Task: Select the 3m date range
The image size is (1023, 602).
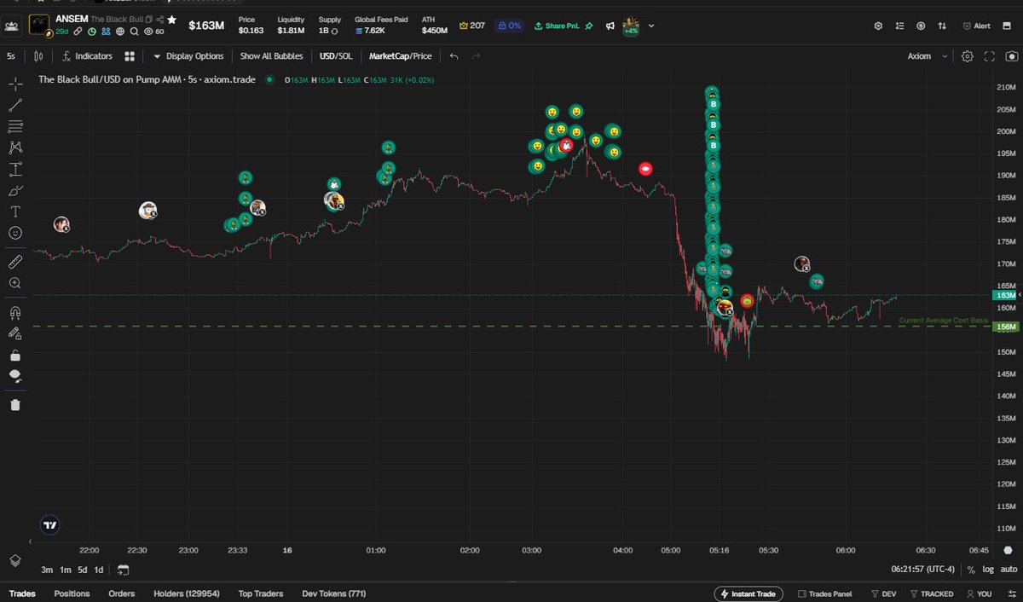Action: (47, 570)
